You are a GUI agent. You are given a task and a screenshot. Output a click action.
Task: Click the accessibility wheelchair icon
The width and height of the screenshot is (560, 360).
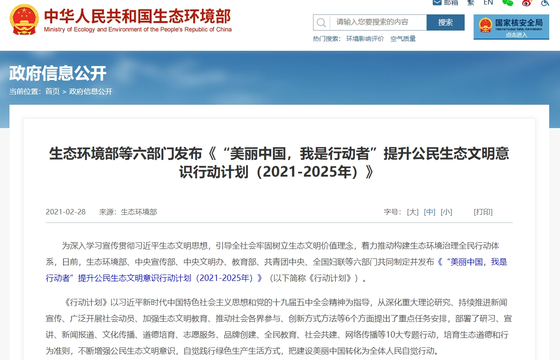click(x=545, y=2)
